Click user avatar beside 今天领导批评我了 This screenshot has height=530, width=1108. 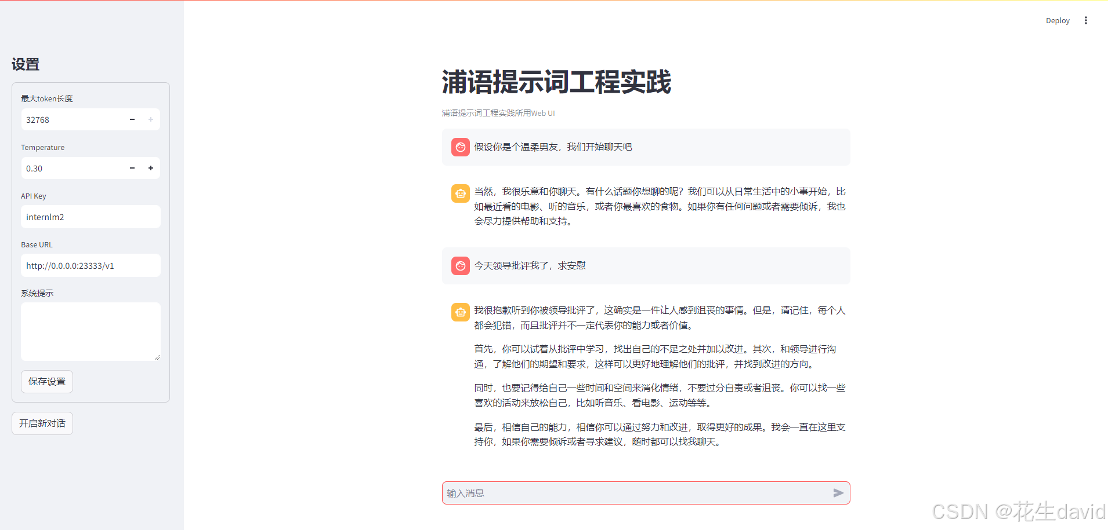461,266
